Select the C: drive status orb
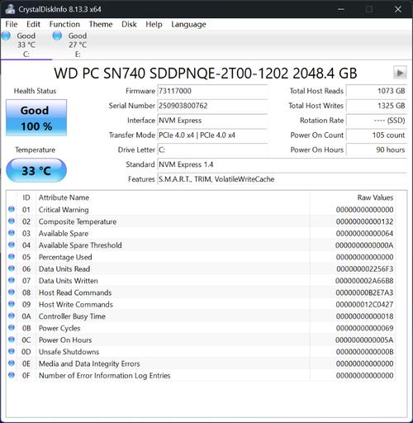The height and width of the screenshot is (423, 413). pyautogui.click(x=6, y=36)
